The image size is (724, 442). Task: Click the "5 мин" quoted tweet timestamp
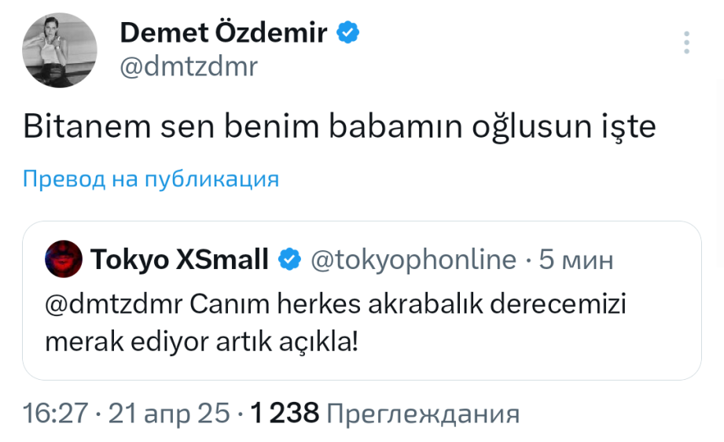[575, 259]
